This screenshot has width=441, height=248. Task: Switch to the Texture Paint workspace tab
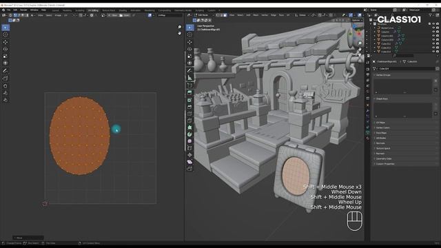[x=109, y=10]
